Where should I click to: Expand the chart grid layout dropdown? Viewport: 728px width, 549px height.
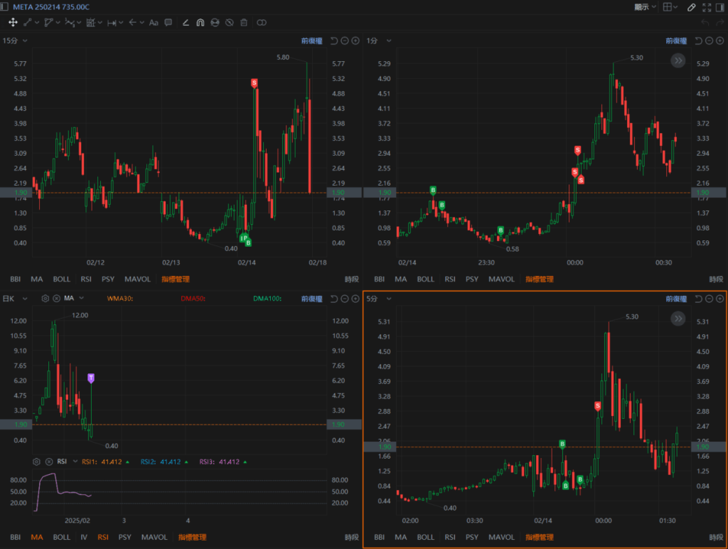[670, 7]
